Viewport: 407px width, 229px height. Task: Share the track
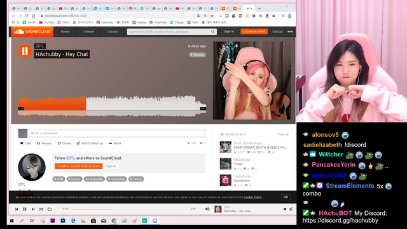(64, 143)
